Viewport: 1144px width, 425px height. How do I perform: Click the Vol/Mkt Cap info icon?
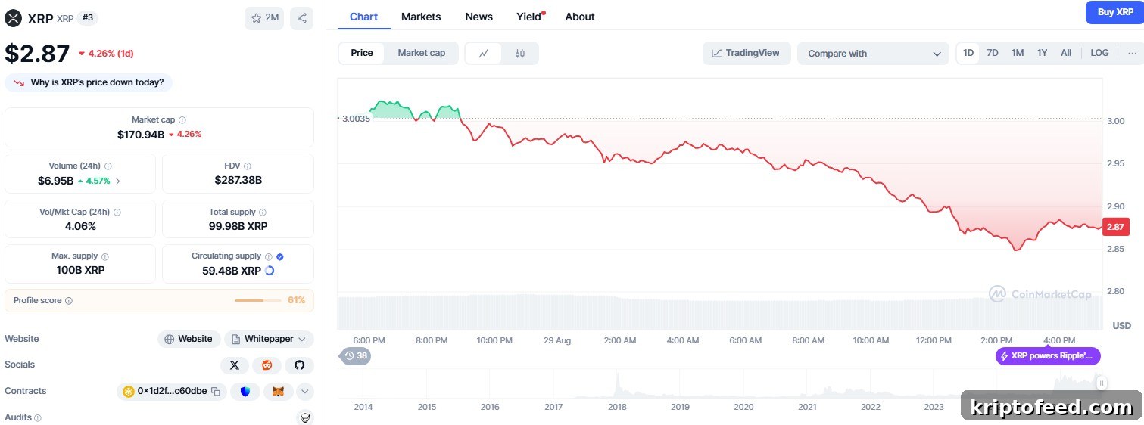pyautogui.click(x=117, y=212)
